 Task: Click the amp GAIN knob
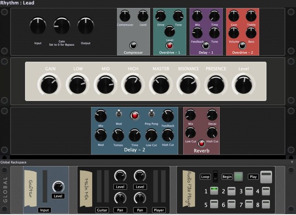[49, 85]
